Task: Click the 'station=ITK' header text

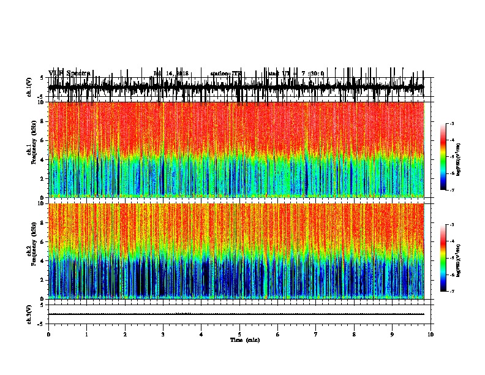Action: coord(226,74)
